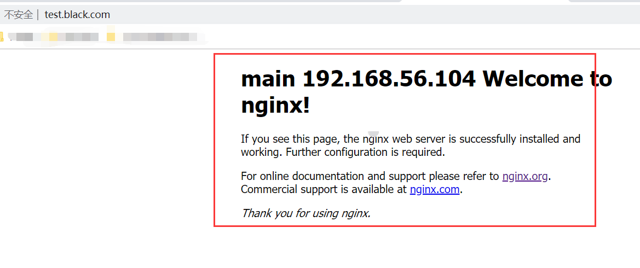640x268 pixels.
Task: Open the second yellow bookmark folder
Action: click(111, 37)
